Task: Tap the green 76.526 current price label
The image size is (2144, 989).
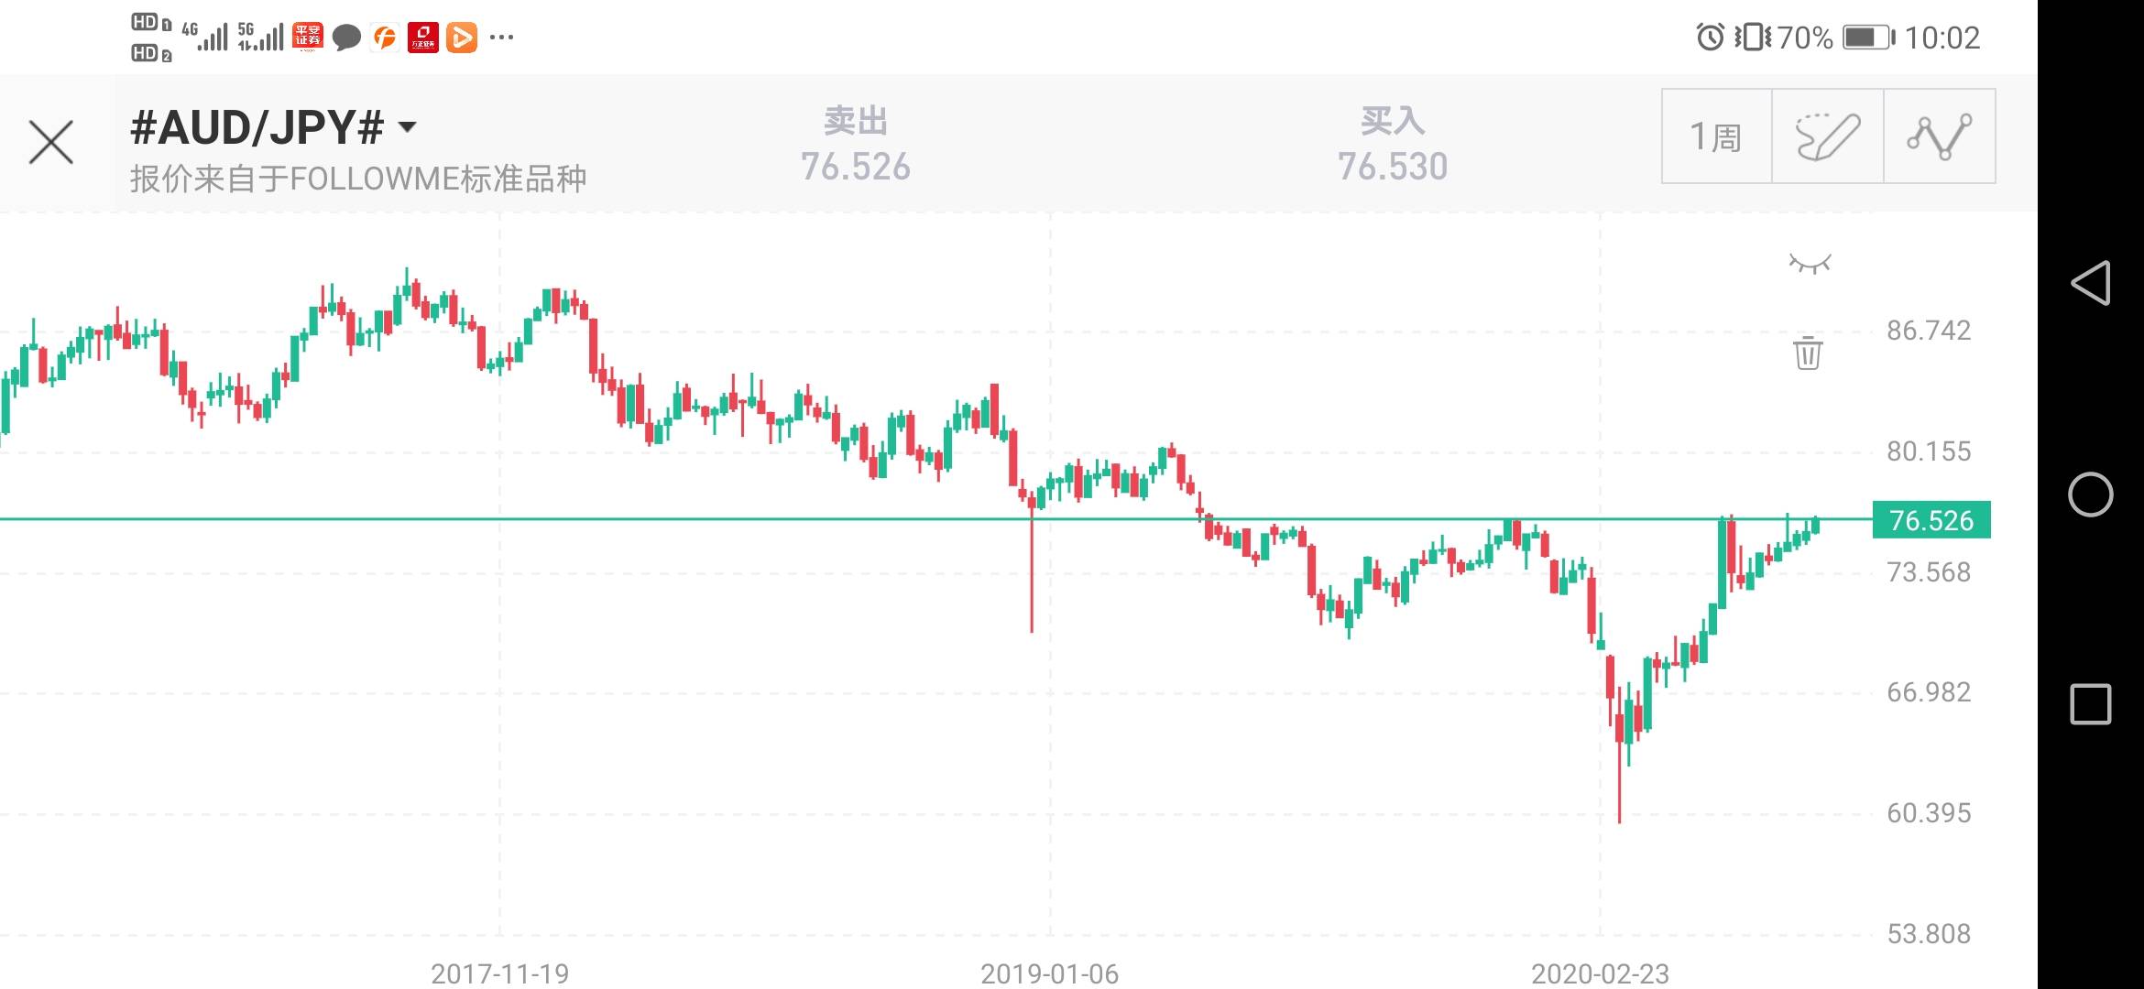Action: click(1931, 520)
